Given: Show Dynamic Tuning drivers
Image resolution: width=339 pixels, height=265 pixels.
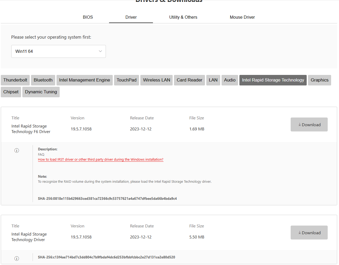Looking at the screenshot, I should tap(41, 92).
